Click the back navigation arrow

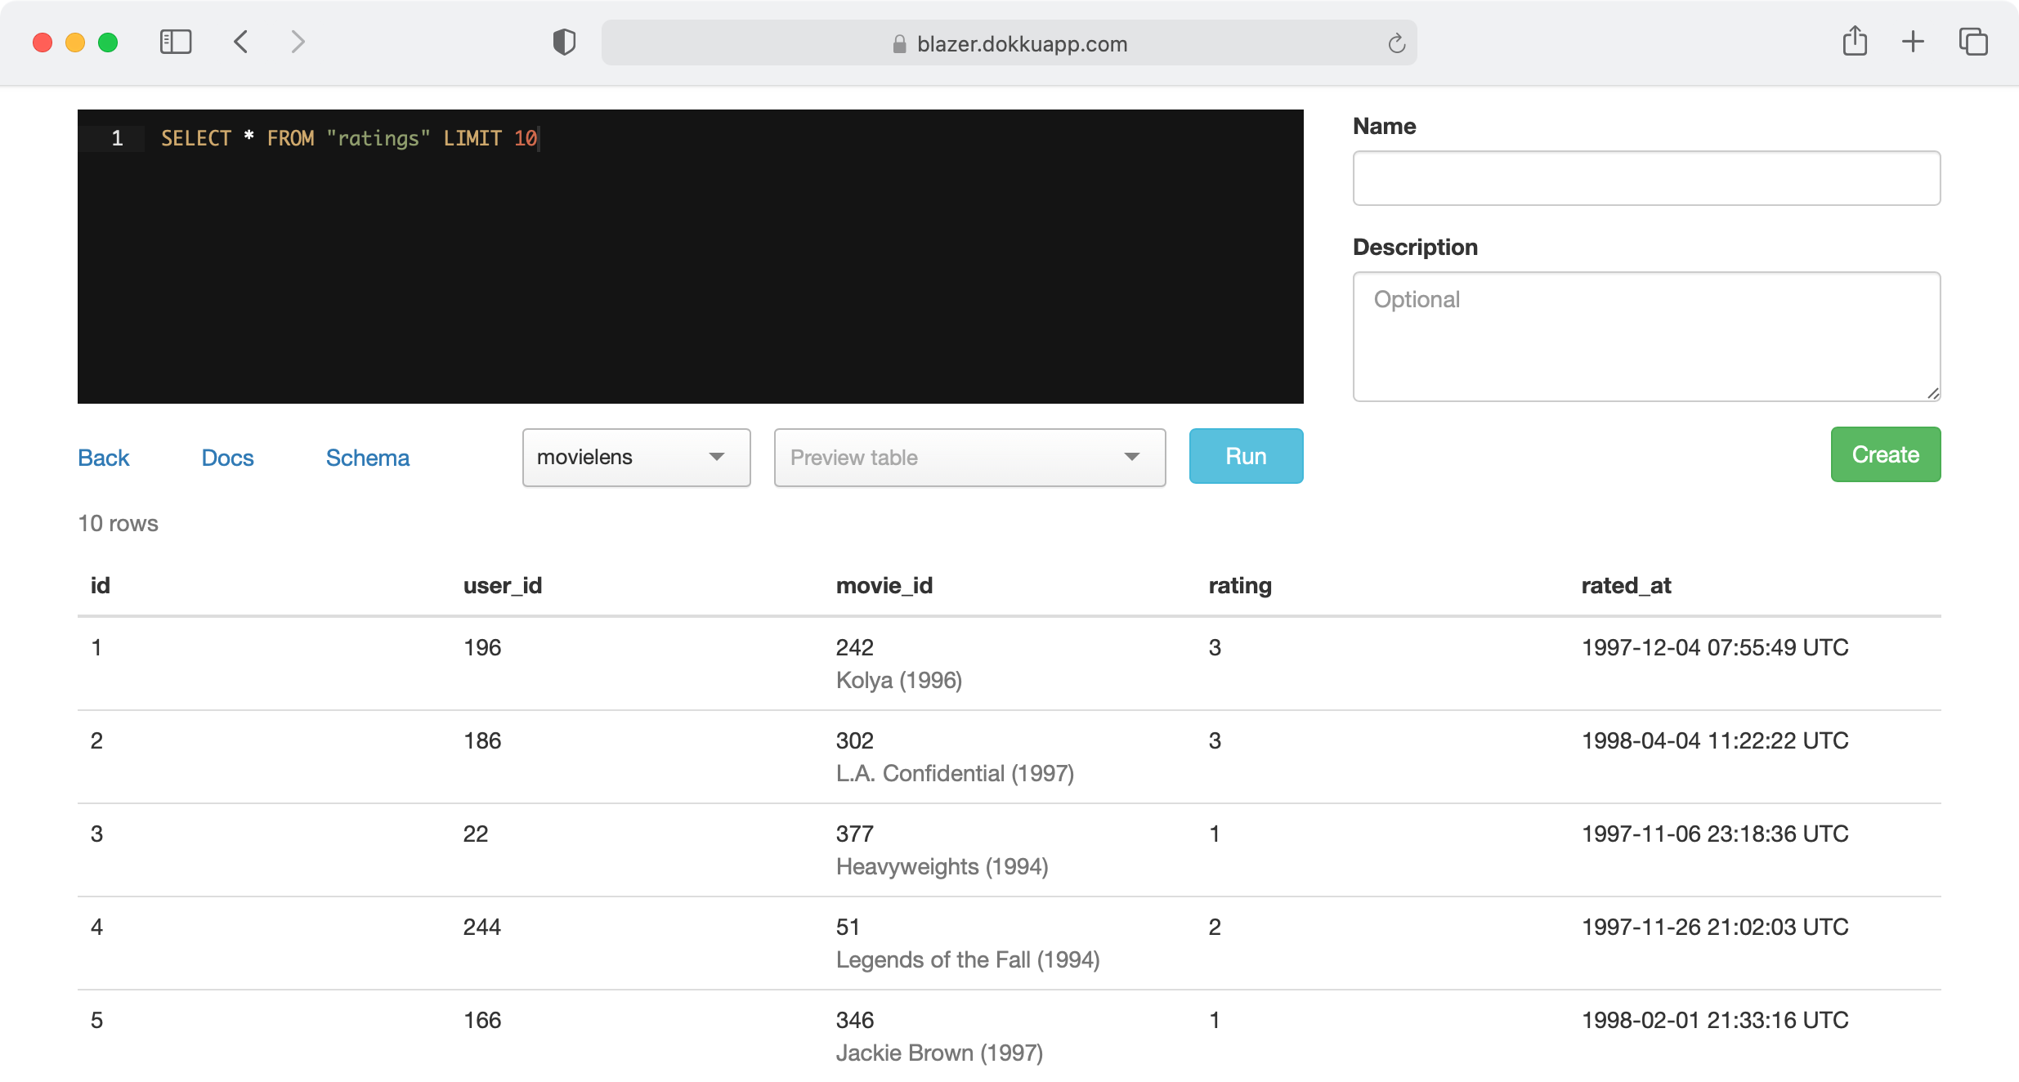(x=241, y=42)
